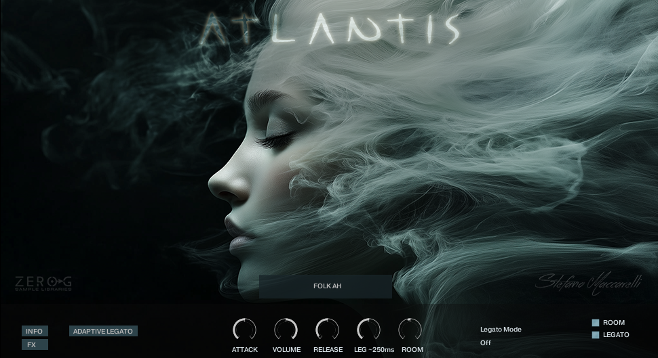Click the Zero-G Sample Libraries logo

[43, 284]
